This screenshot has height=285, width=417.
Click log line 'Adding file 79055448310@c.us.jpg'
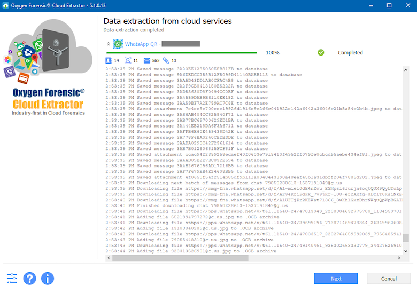(189, 240)
